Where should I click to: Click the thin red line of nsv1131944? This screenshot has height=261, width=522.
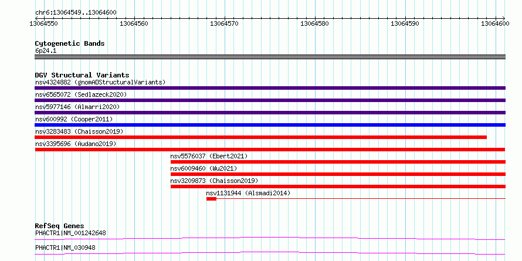[x=361, y=199]
